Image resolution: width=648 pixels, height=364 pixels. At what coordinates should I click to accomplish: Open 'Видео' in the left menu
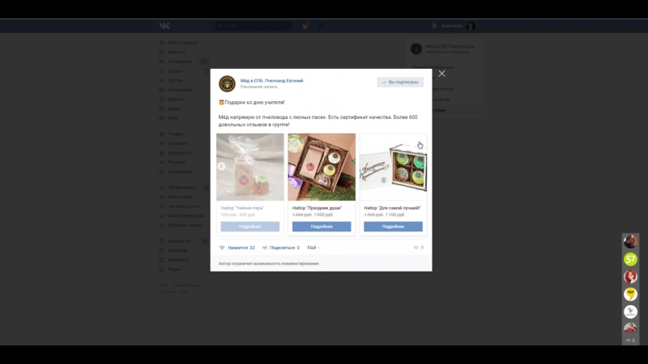click(174, 108)
